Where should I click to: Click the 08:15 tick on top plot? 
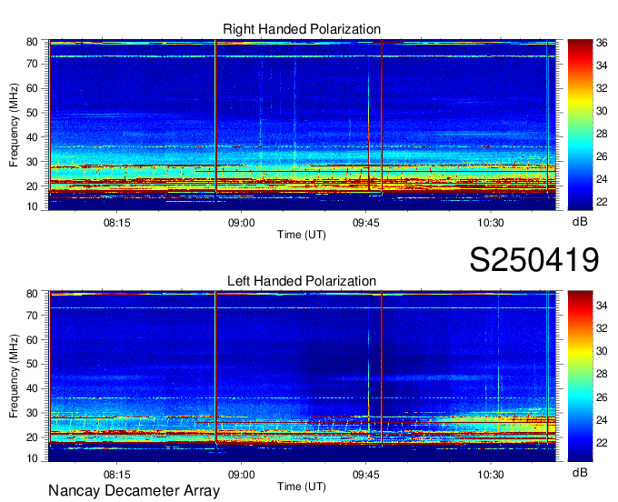click(x=116, y=223)
